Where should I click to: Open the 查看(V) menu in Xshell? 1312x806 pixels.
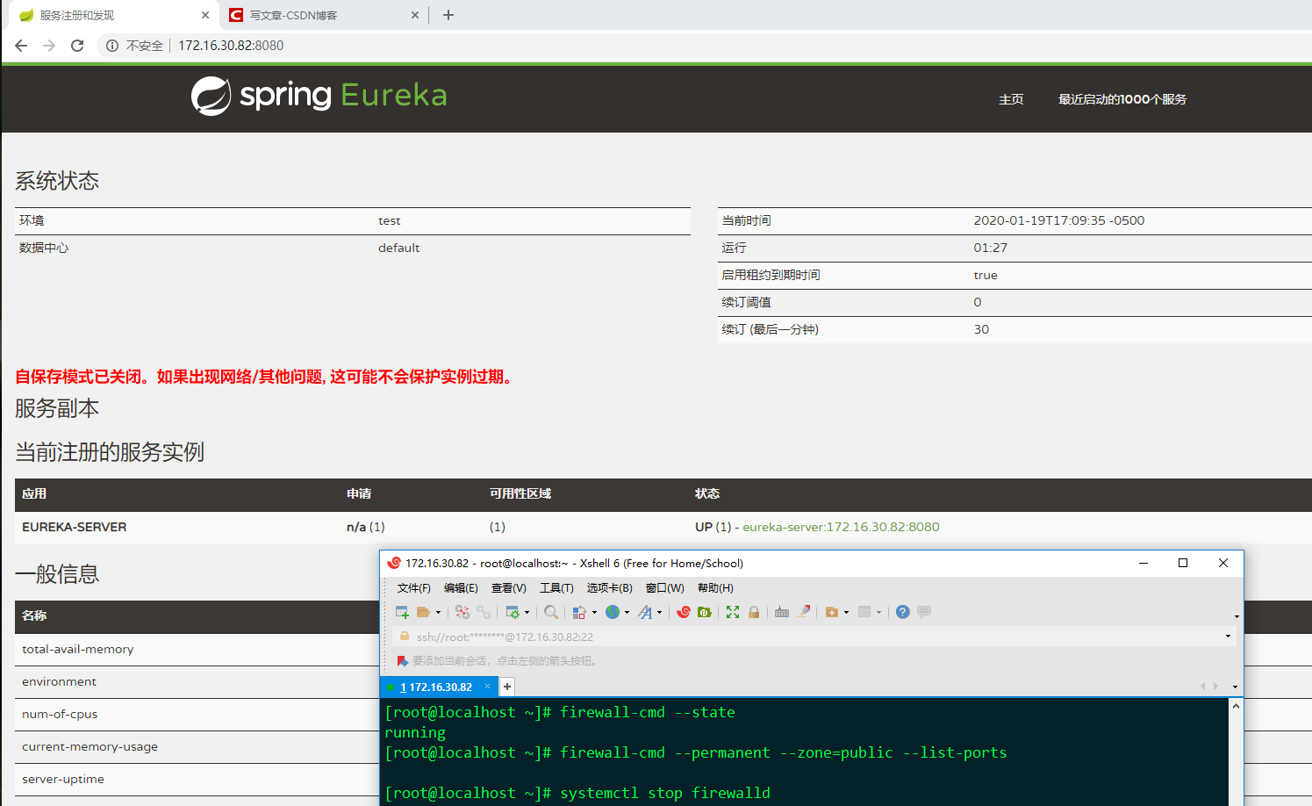(509, 588)
